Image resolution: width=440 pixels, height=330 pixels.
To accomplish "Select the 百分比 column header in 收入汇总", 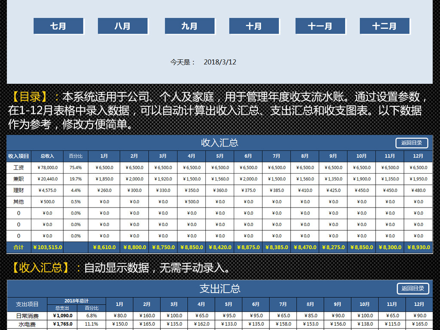I will pyautogui.click(x=76, y=156).
